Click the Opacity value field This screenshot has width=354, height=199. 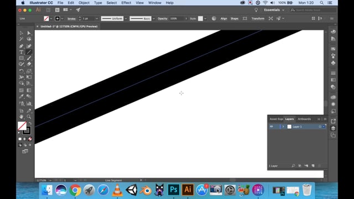[177, 18]
